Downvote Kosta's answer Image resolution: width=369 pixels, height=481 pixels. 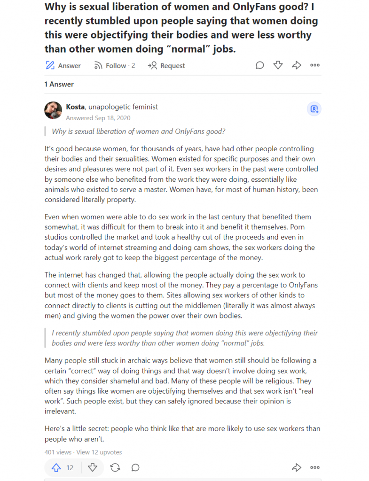93,467
